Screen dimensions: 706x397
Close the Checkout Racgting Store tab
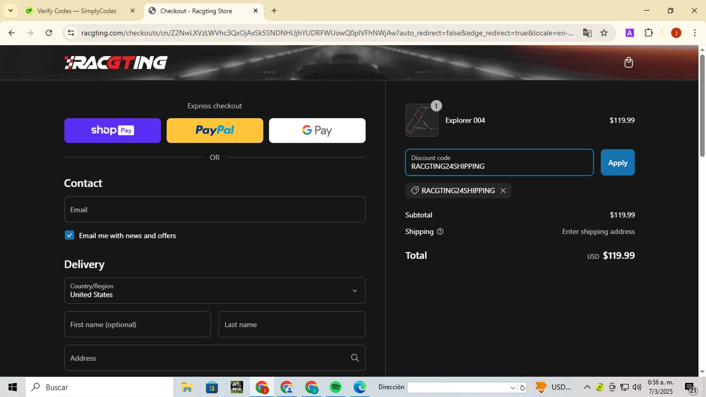pos(256,11)
